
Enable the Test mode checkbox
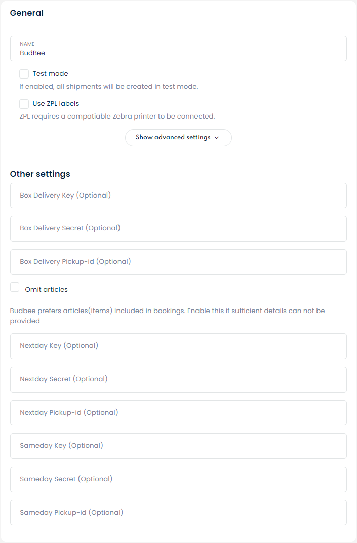(24, 74)
